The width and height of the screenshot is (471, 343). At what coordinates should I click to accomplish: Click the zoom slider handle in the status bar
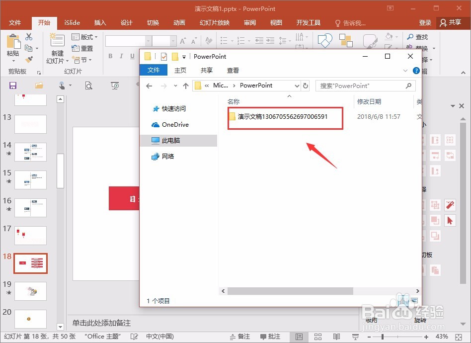pos(383,337)
